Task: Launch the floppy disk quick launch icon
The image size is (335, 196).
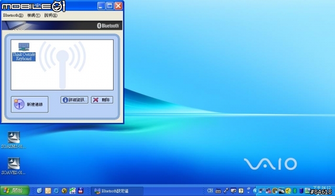Action: pyautogui.click(x=81, y=190)
